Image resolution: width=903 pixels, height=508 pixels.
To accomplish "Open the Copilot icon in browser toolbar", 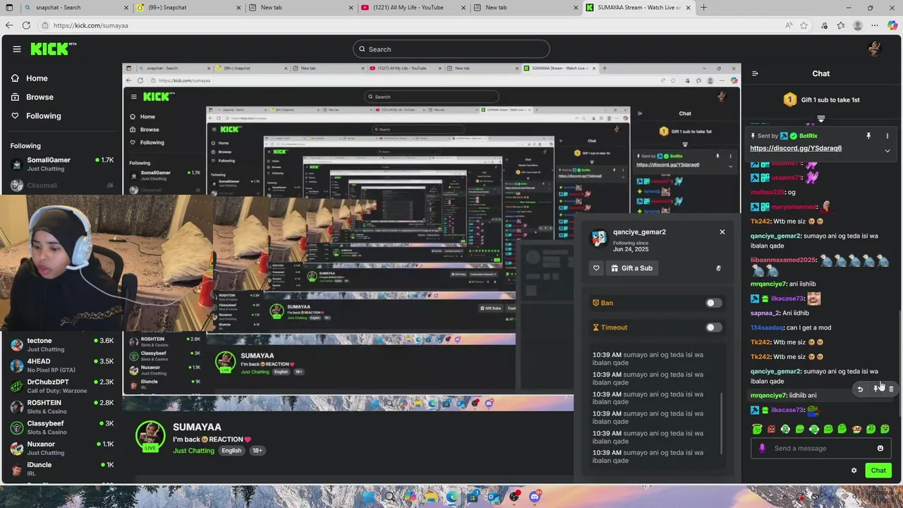I will pyautogui.click(x=892, y=25).
